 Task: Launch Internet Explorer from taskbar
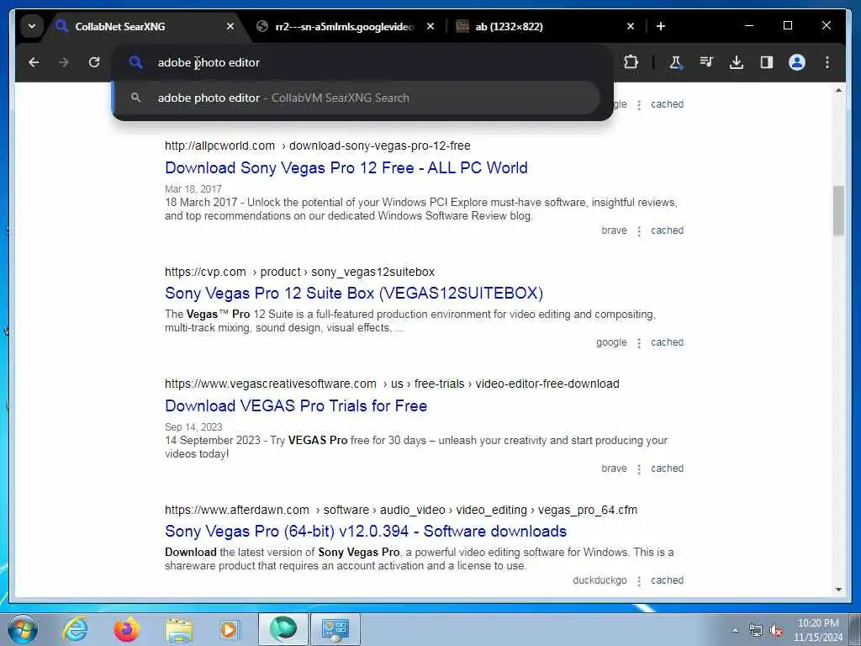tap(75, 629)
